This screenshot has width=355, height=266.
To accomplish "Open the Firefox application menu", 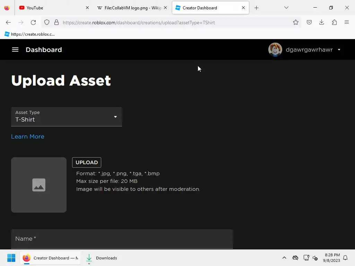I will pyautogui.click(x=347, y=23).
